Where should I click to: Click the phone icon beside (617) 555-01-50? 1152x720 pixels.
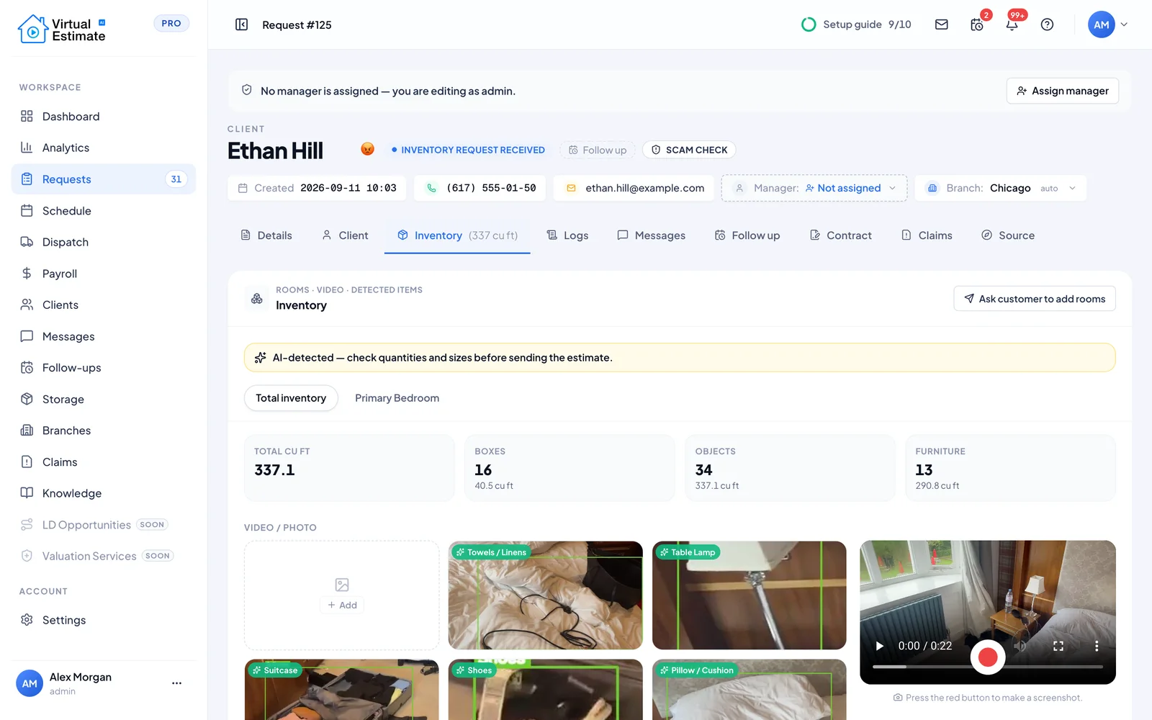coord(431,188)
